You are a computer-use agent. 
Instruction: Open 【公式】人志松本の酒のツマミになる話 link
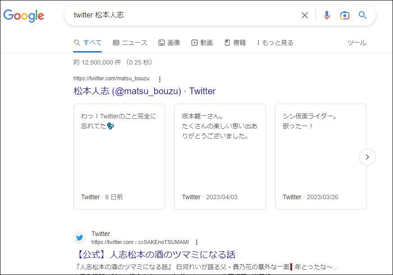point(155,254)
